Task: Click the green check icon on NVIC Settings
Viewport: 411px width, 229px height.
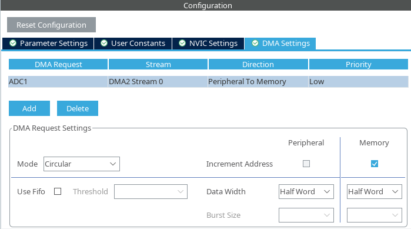Action: [x=182, y=43]
